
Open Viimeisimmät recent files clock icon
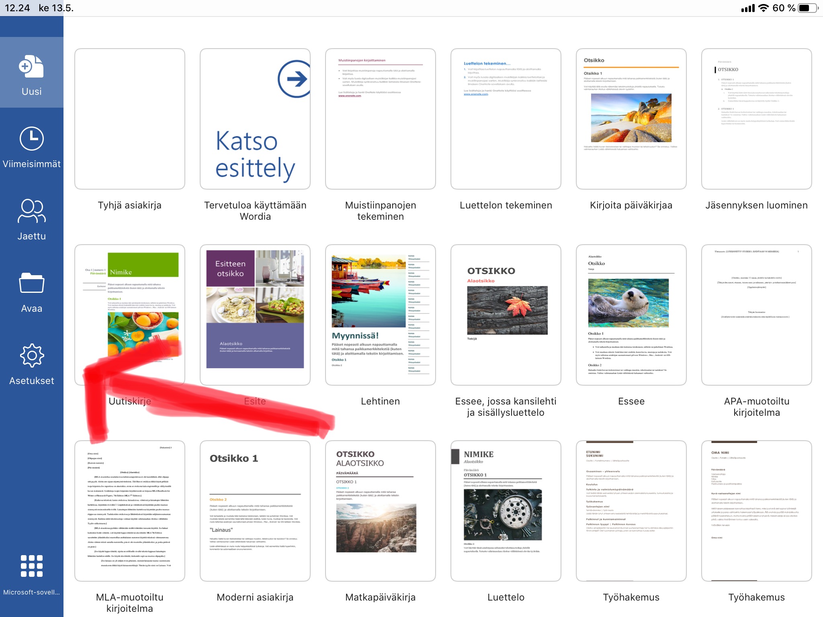click(x=31, y=139)
